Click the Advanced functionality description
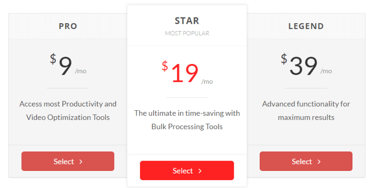This screenshot has height=188, width=371. [x=306, y=111]
